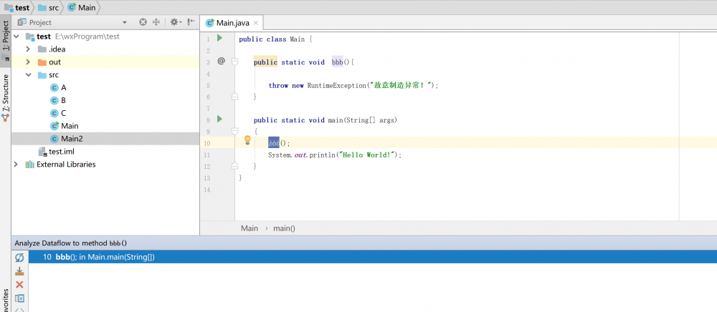Run main method from line 8 gutter arrow
The height and width of the screenshot is (312, 717).
click(x=219, y=120)
